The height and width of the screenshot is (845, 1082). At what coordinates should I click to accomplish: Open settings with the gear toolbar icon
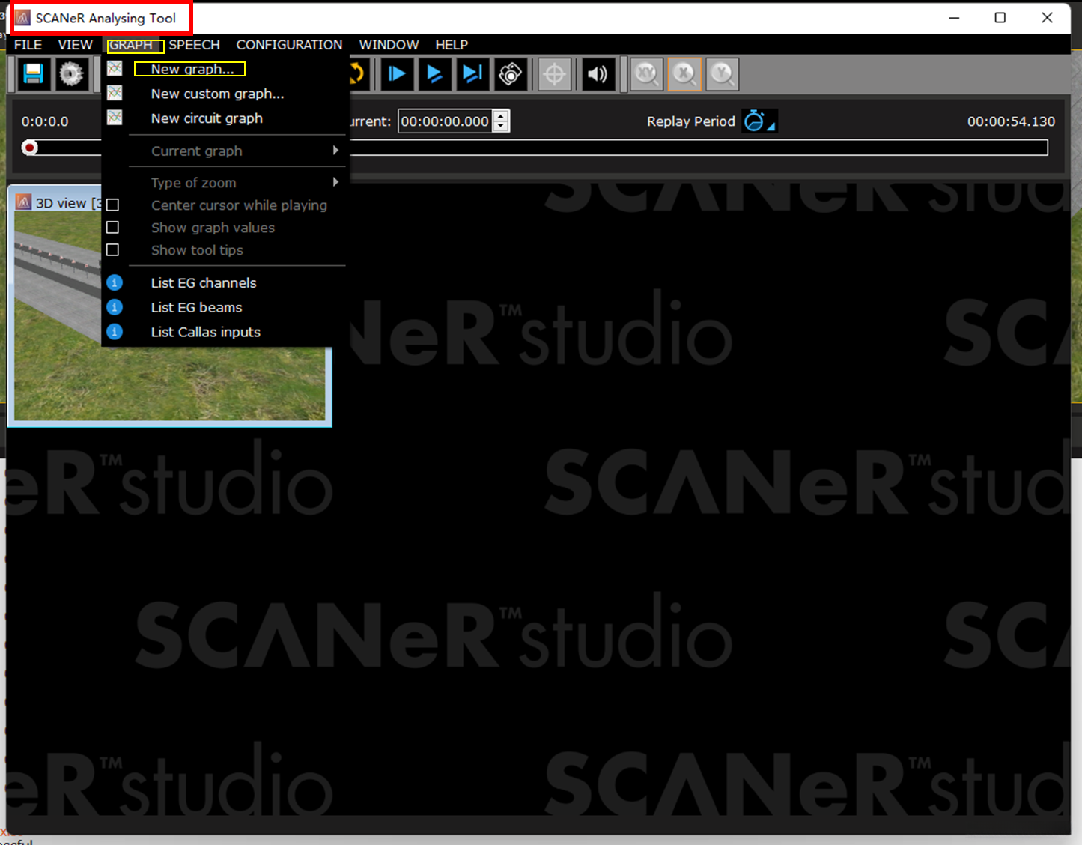71,74
